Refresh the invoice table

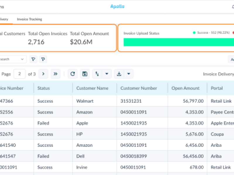tap(73, 74)
